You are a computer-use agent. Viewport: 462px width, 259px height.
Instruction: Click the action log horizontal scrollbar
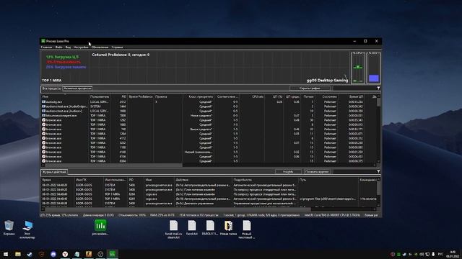(209, 209)
